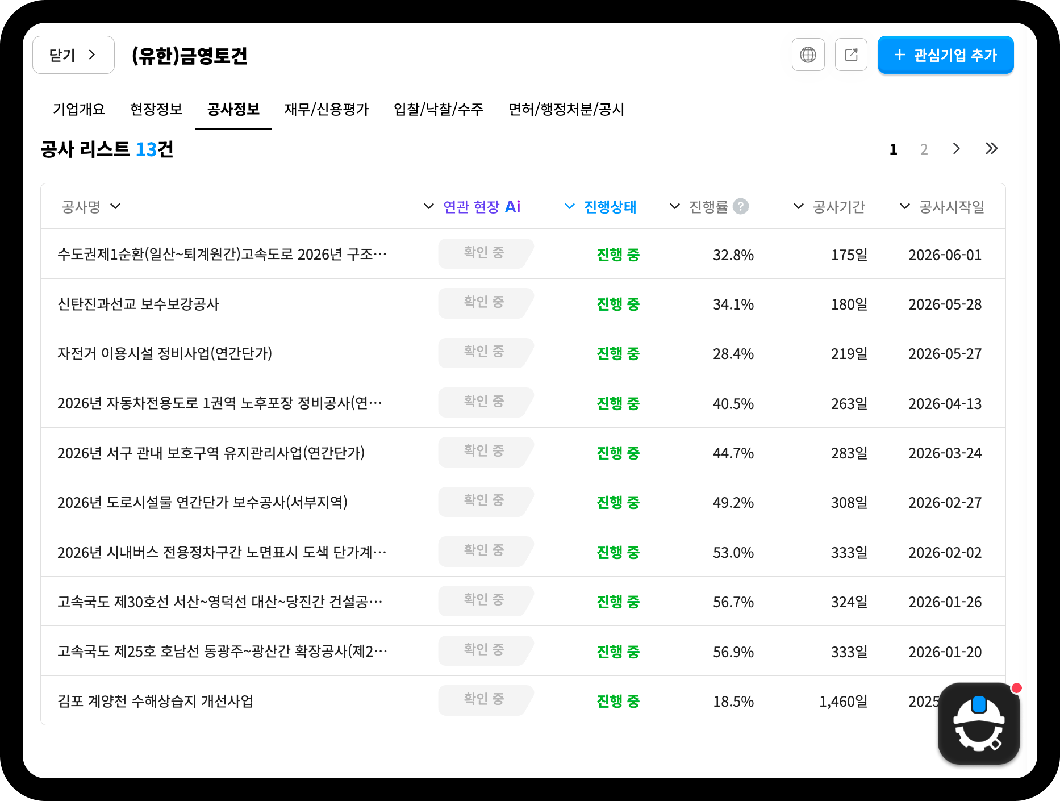This screenshot has width=1060, height=801.
Task: Click the 34.1% progress value
Action: click(x=733, y=304)
